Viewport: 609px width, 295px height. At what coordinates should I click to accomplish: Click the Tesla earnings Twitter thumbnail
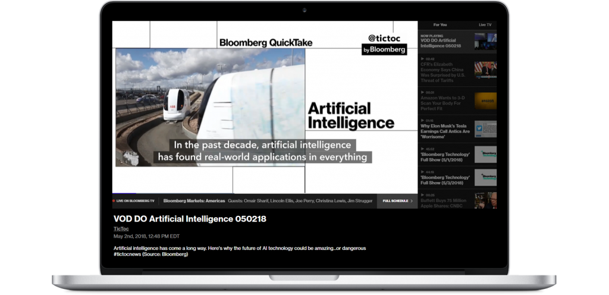coord(485,129)
